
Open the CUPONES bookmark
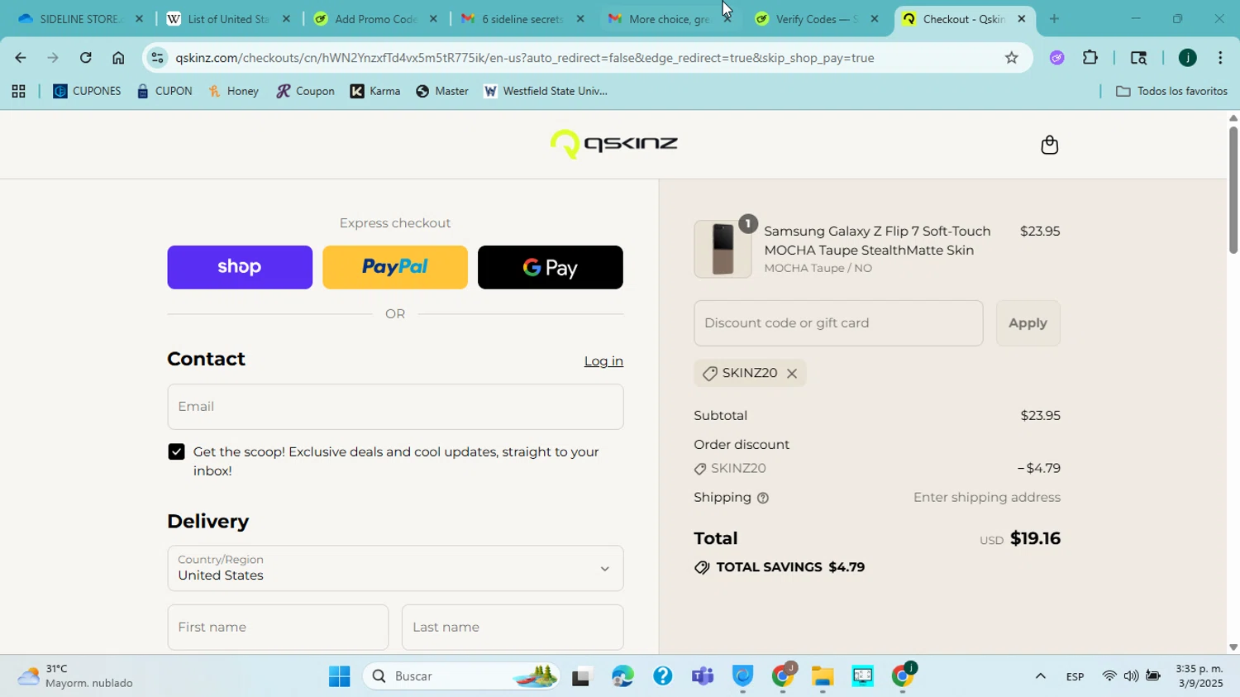click(x=87, y=92)
